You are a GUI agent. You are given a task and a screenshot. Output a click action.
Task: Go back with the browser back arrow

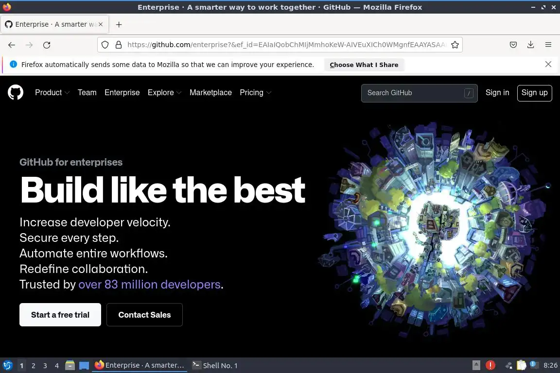point(12,45)
